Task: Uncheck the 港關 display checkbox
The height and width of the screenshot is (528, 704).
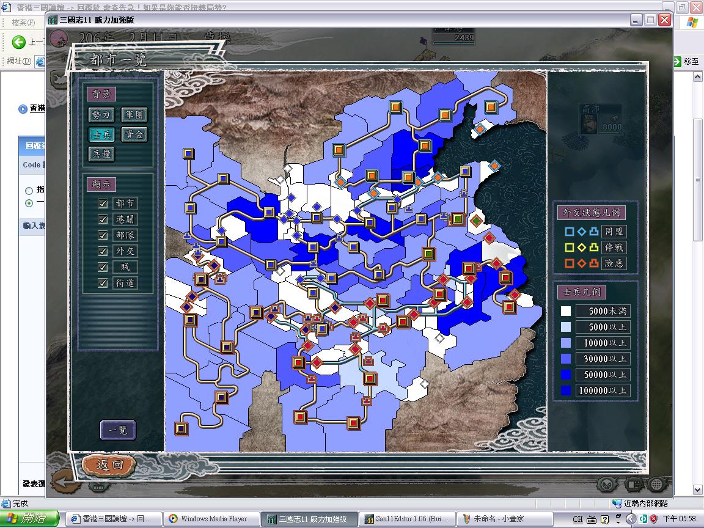Action: tap(103, 219)
